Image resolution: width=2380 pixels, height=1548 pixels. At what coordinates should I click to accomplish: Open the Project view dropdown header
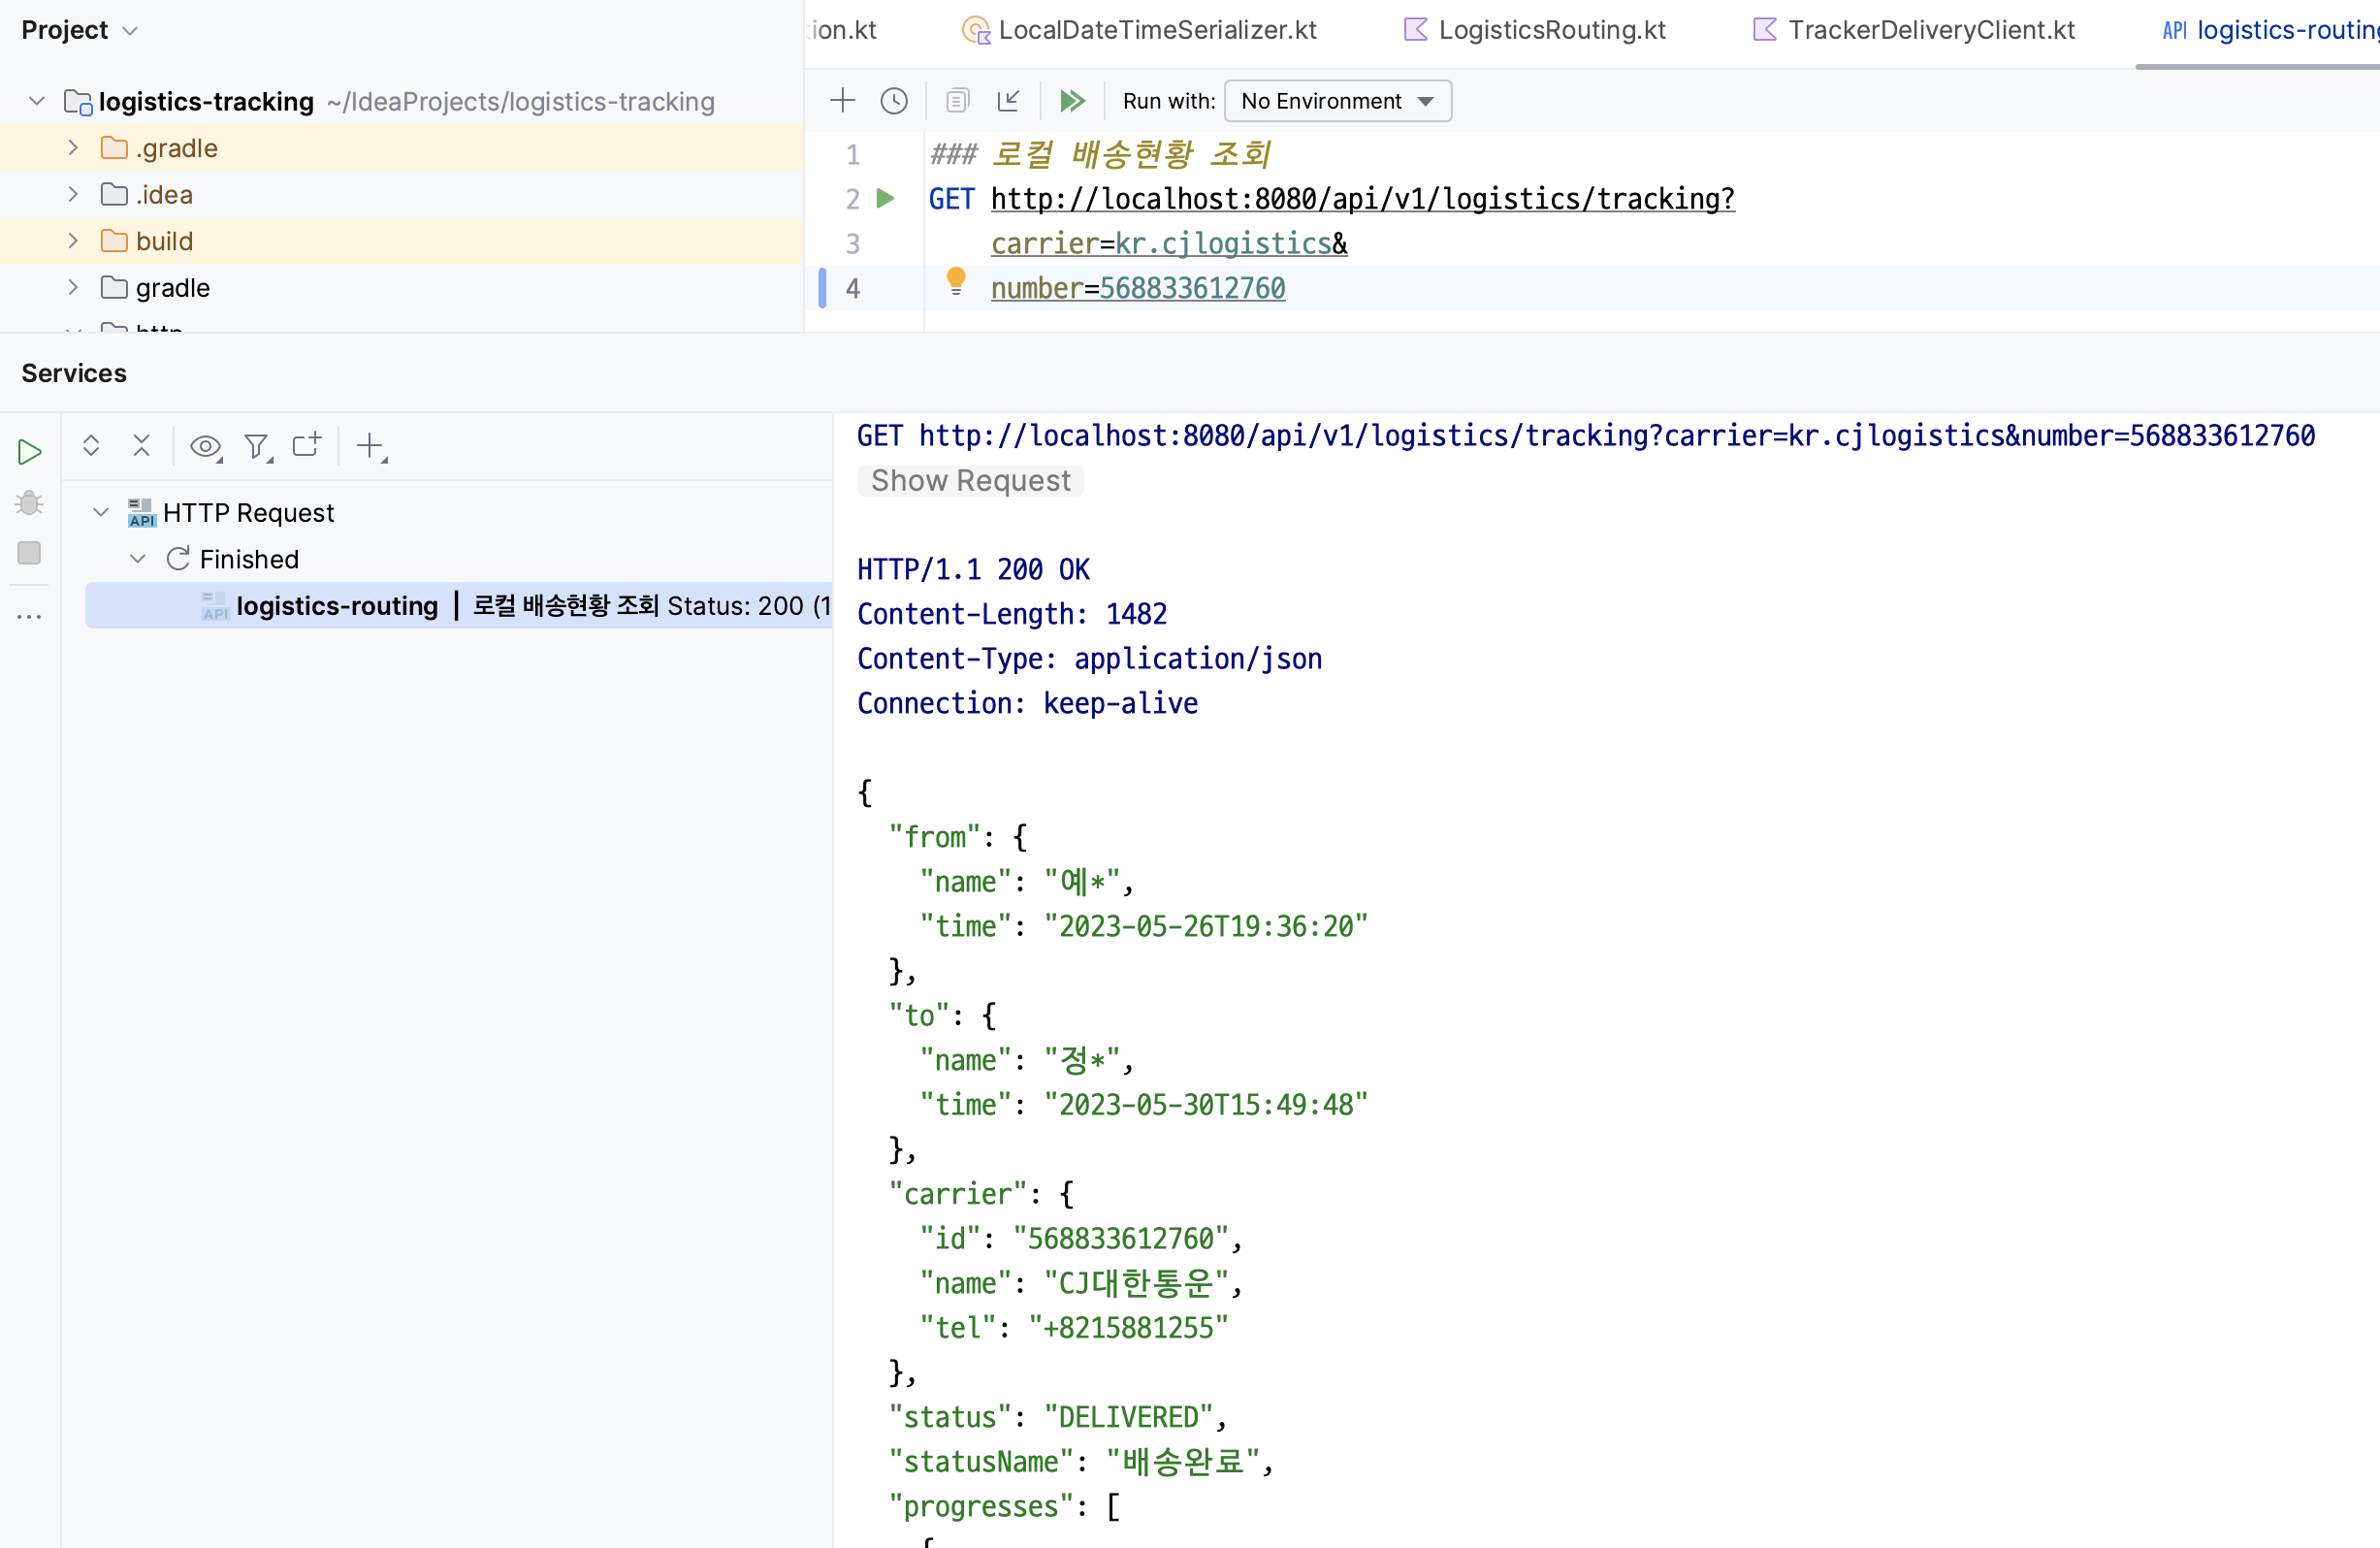79,30
